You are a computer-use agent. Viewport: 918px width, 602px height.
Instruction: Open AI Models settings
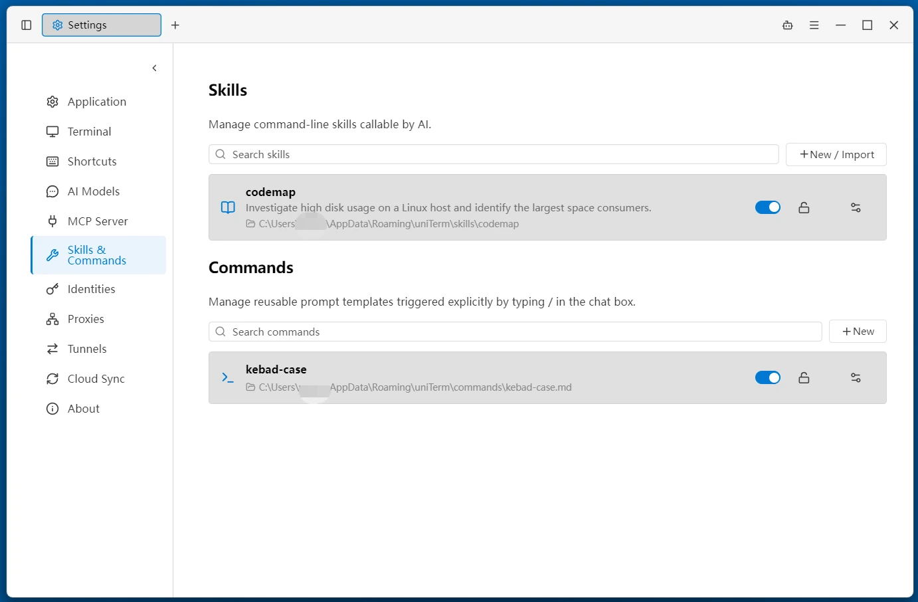click(x=98, y=191)
